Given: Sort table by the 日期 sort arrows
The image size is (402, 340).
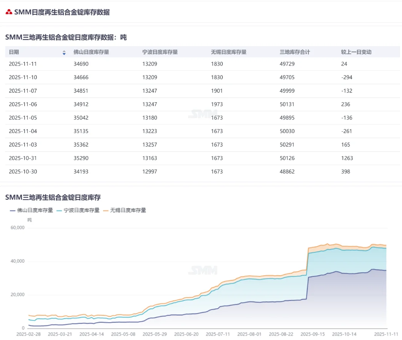Looking at the screenshot, I should click(64, 53).
